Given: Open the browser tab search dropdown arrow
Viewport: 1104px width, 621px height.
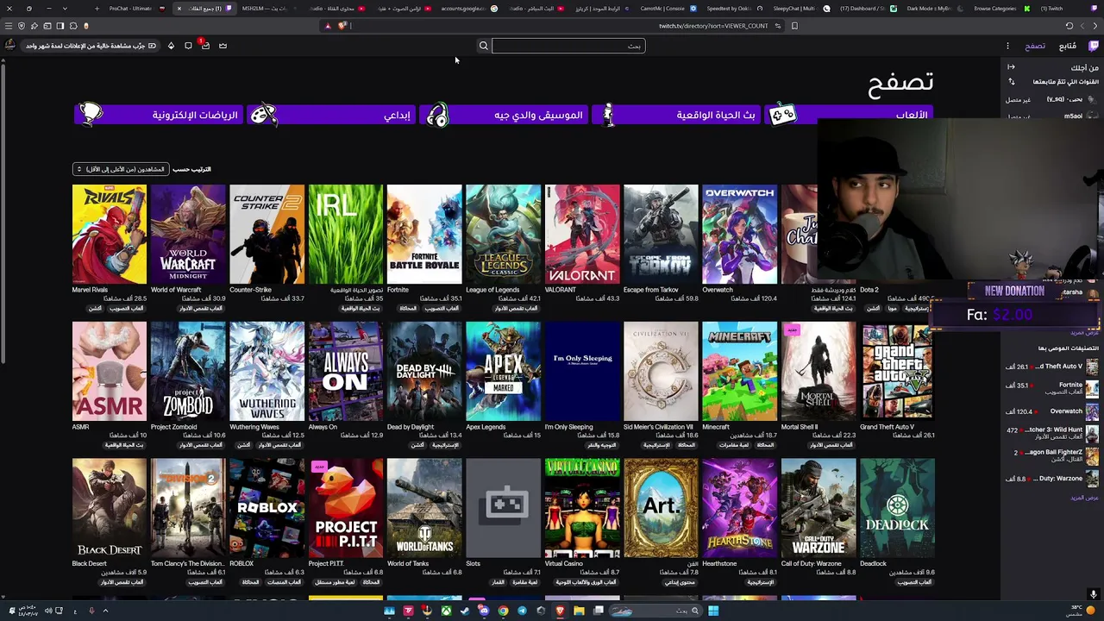Looking at the screenshot, I should pyautogui.click(x=64, y=9).
